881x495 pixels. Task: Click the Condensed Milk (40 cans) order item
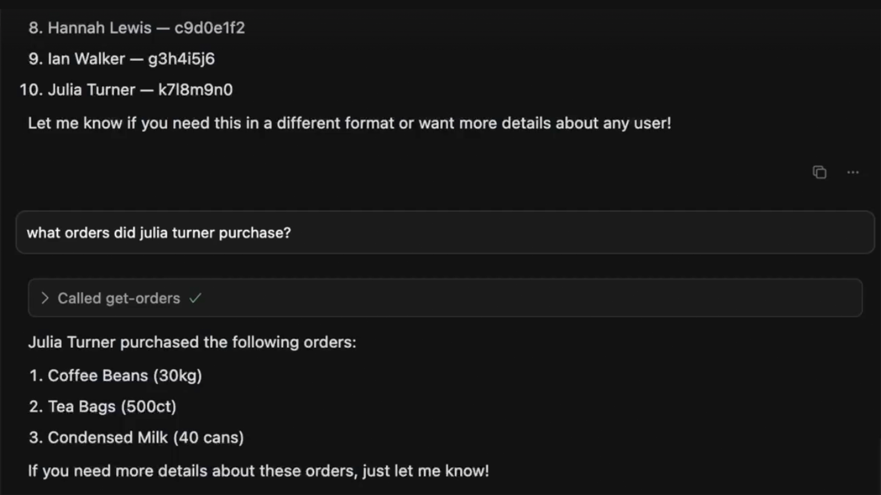[x=146, y=437]
